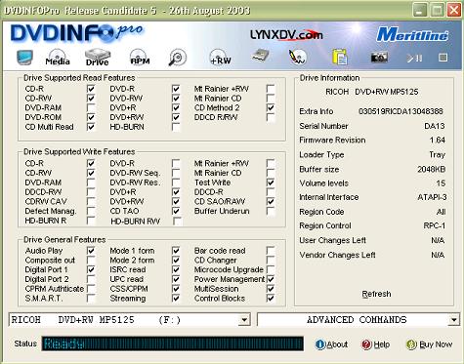Click the play/pause toolbar icon
464x364 pixels.
click(414, 58)
